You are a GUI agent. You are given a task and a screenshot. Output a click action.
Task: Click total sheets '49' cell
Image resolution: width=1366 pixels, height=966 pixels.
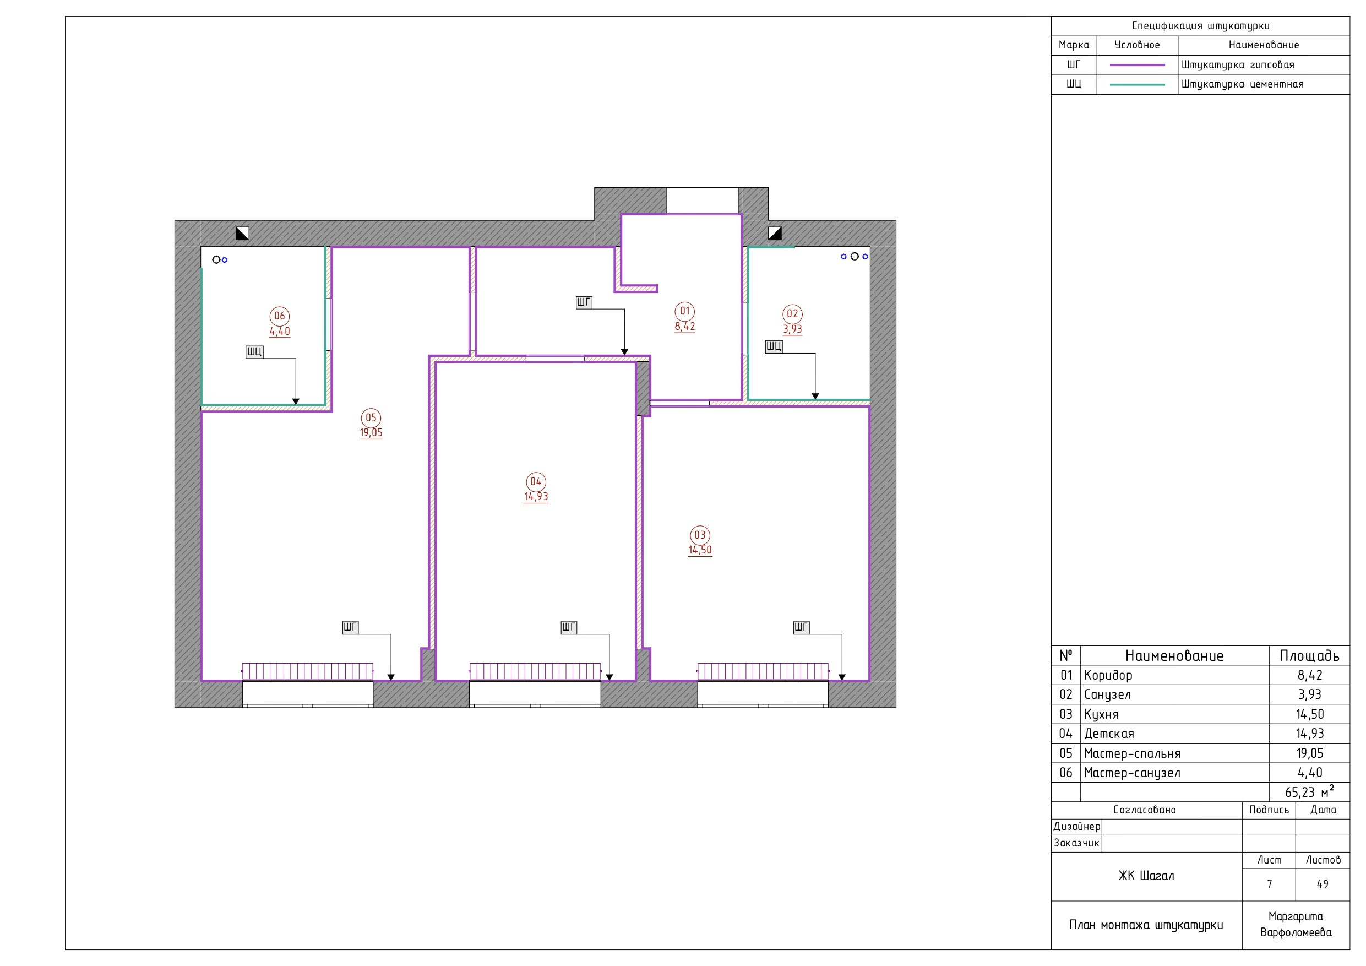click(1323, 884)
